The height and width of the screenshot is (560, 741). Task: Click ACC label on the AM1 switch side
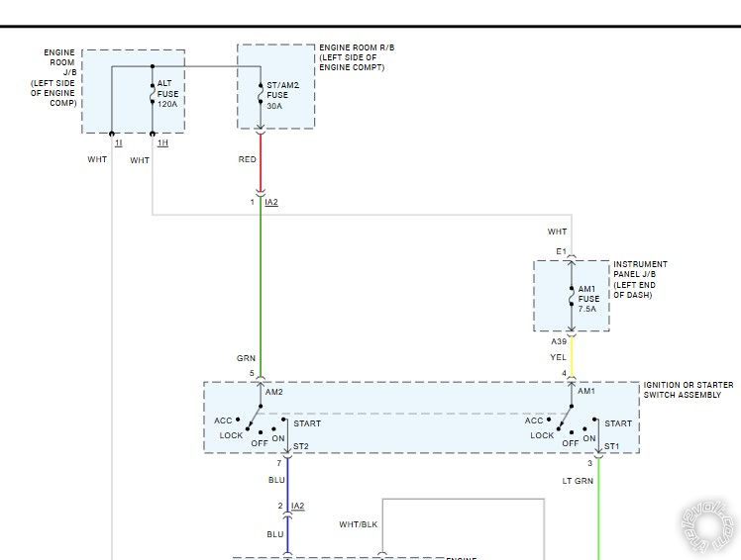534,420
